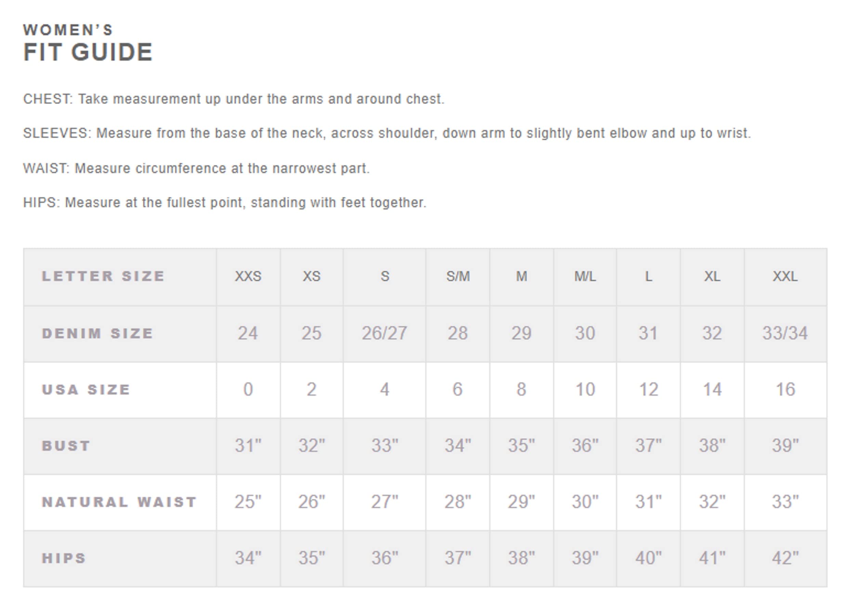Select the BUST row header
855x605 pixels.
[x=66, y=446]
